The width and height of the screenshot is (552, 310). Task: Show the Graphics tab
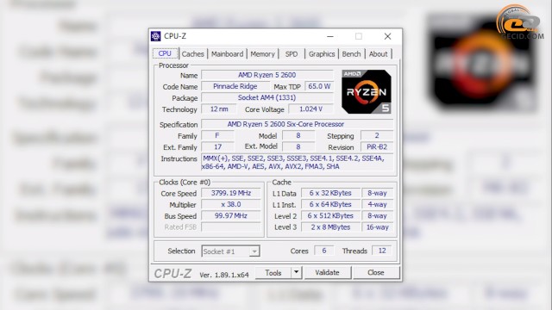click(x=322, y=54)
